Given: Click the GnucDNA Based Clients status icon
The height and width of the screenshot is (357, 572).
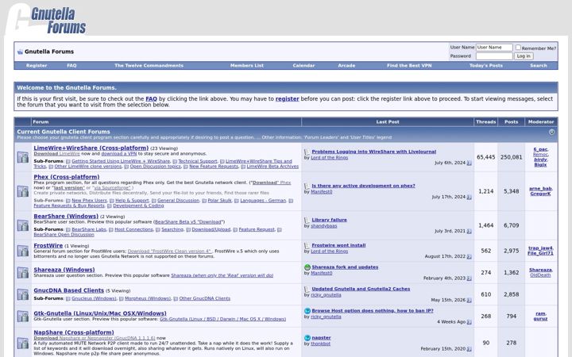Looking at the screenshot, I should (x=22, y=294).
